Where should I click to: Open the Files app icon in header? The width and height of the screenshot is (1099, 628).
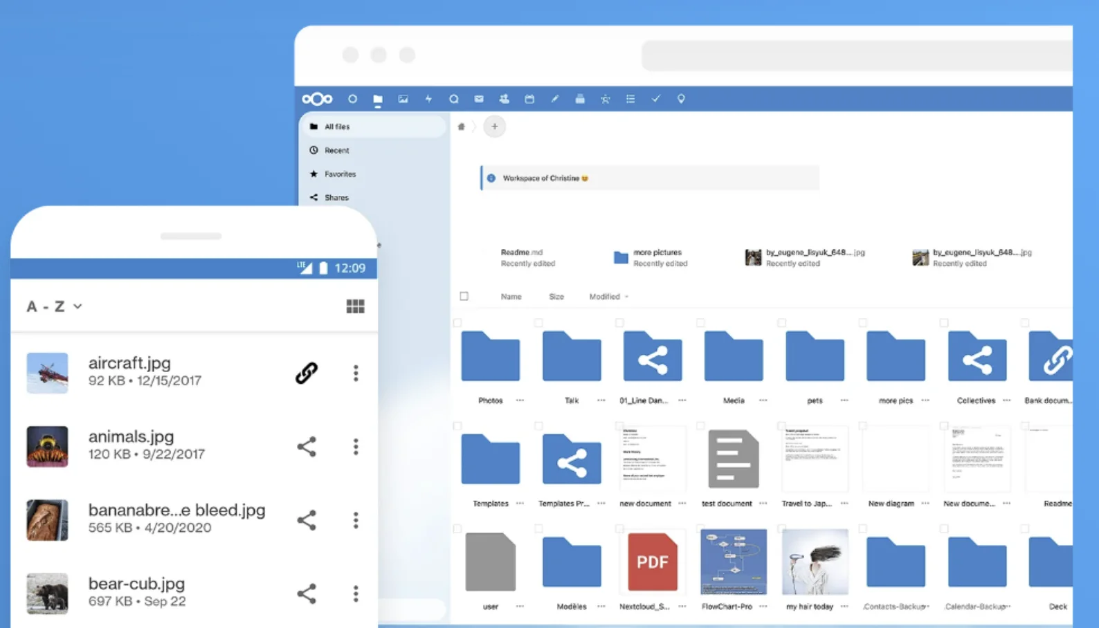click(x=378, y=100)
